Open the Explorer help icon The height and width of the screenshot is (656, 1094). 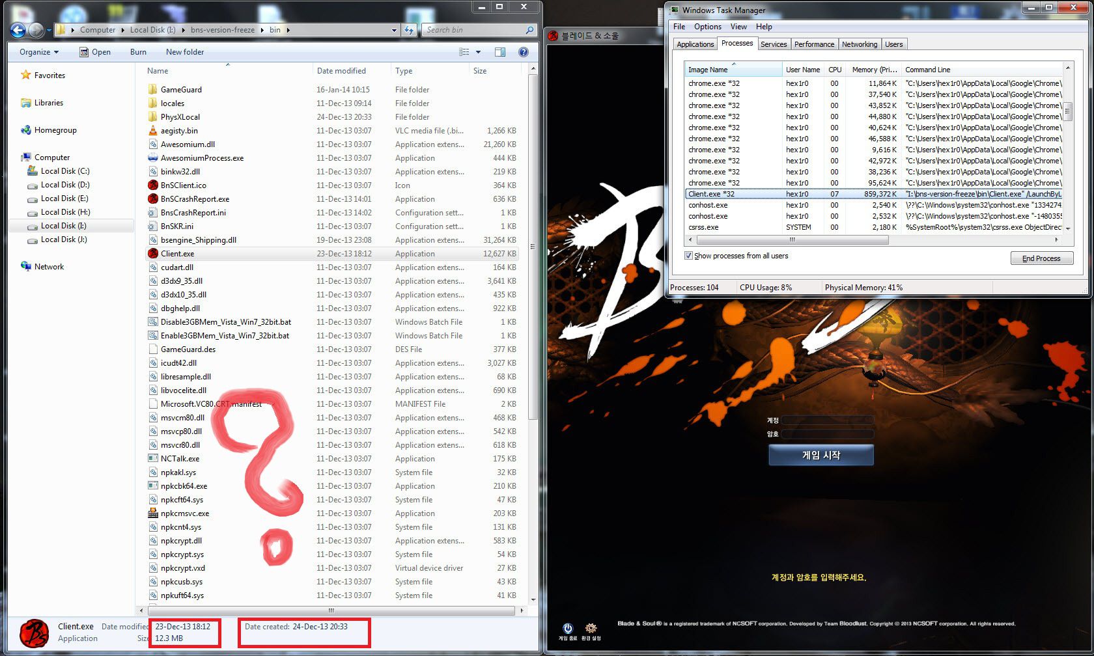[x=524, y=52]
